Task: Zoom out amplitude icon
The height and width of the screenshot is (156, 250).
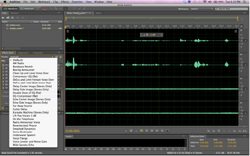Action: 214,131
